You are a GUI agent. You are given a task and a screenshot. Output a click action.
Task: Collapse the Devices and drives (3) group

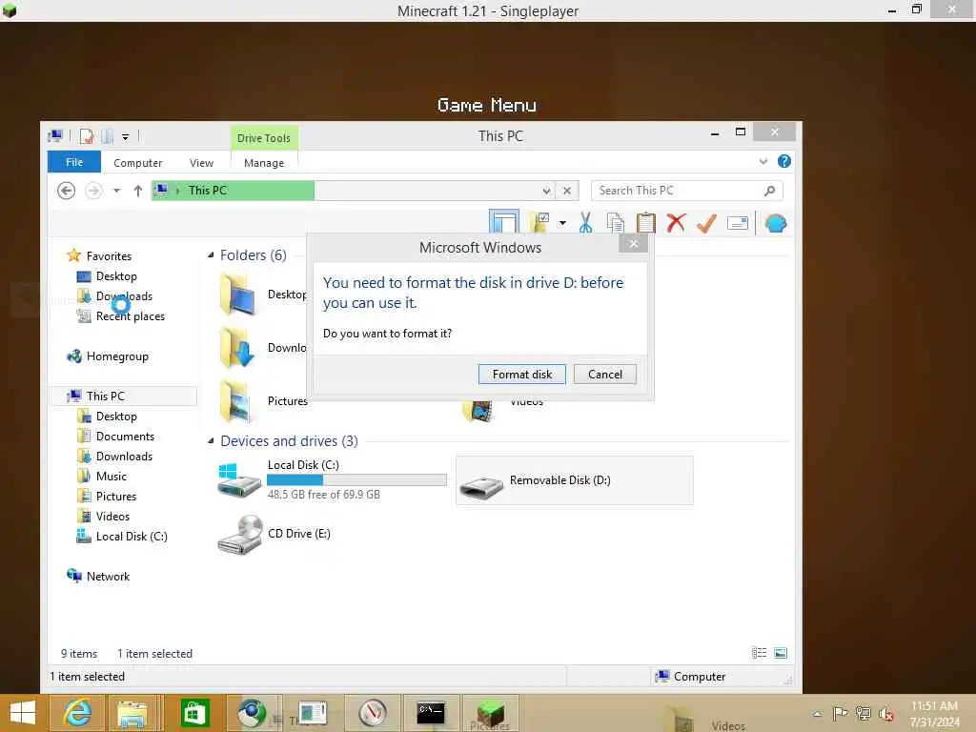pyautogui.click(x=211, y=440)
